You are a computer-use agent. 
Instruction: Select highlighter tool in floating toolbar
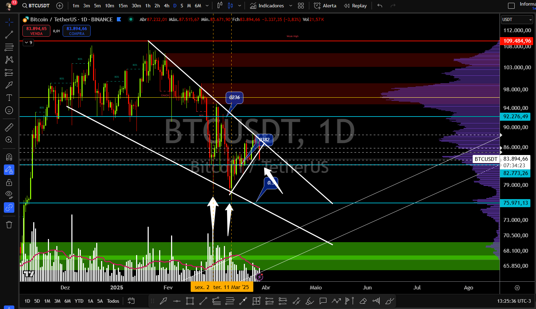310,301
